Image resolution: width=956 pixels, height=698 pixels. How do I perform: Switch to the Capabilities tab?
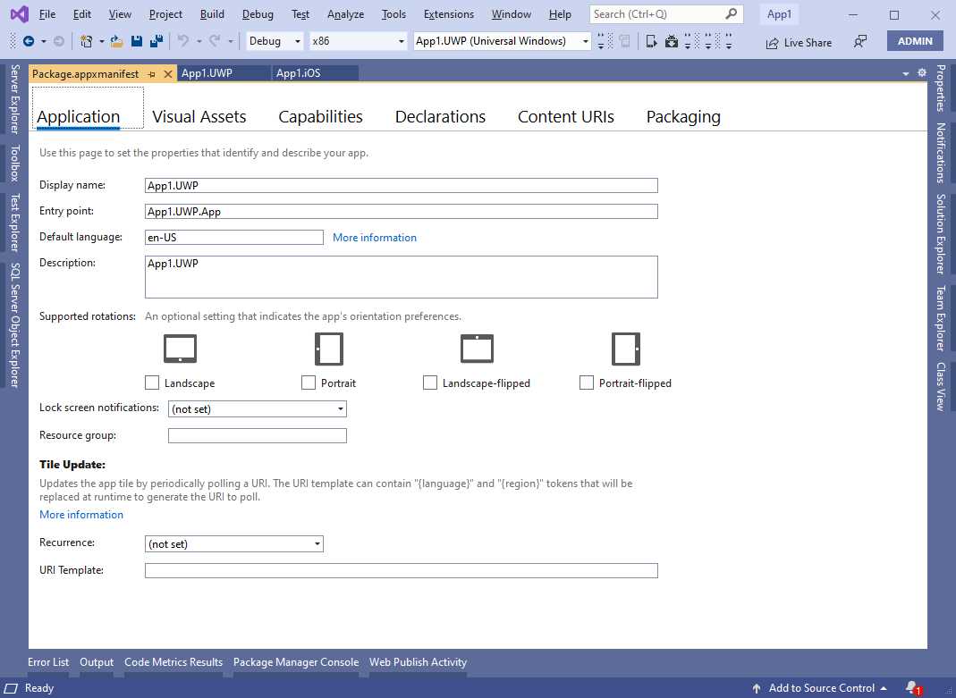coord(320,116)
